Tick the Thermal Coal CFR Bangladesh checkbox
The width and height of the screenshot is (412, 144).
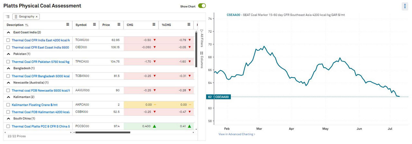pyautogui.click(x=8, y=76)
